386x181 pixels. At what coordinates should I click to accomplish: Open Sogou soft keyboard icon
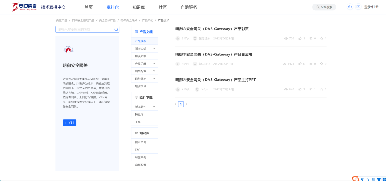click(x=373, y=179)
